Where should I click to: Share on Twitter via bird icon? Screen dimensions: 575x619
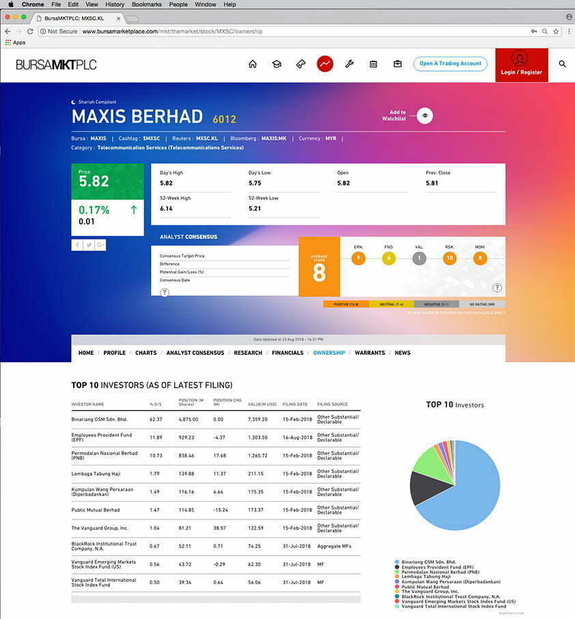coord(89,245)
